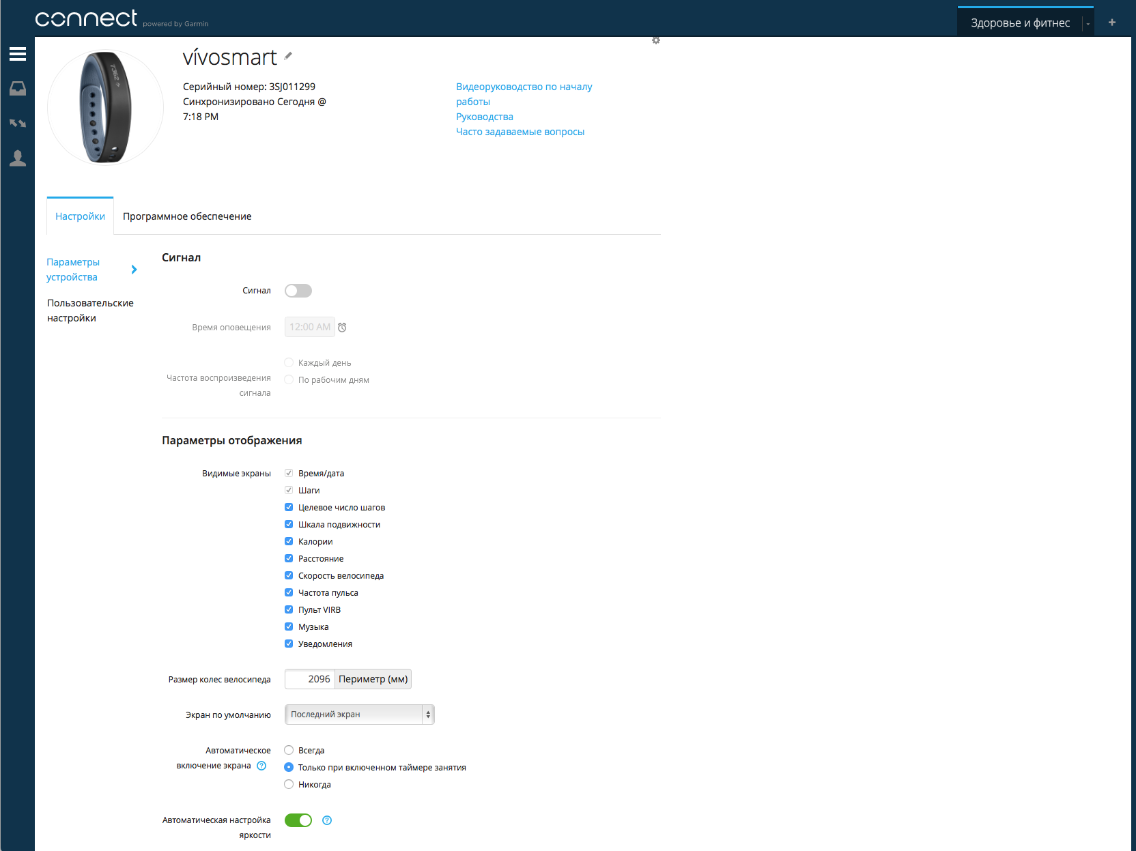Click the vívosmart device image

(x=105, y=107)
